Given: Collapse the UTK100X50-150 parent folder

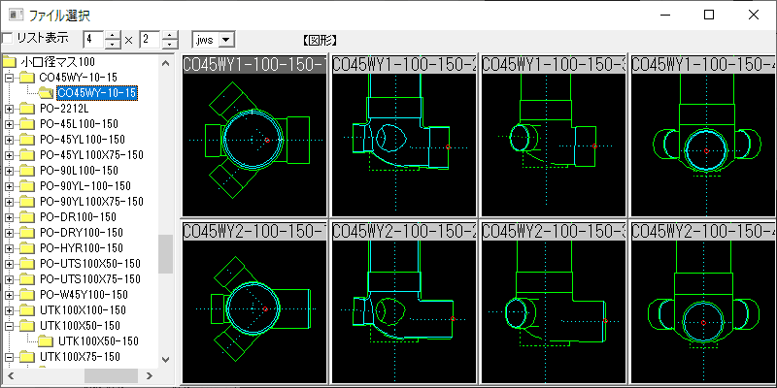Looking at the screenshot, I should (9, 326).
